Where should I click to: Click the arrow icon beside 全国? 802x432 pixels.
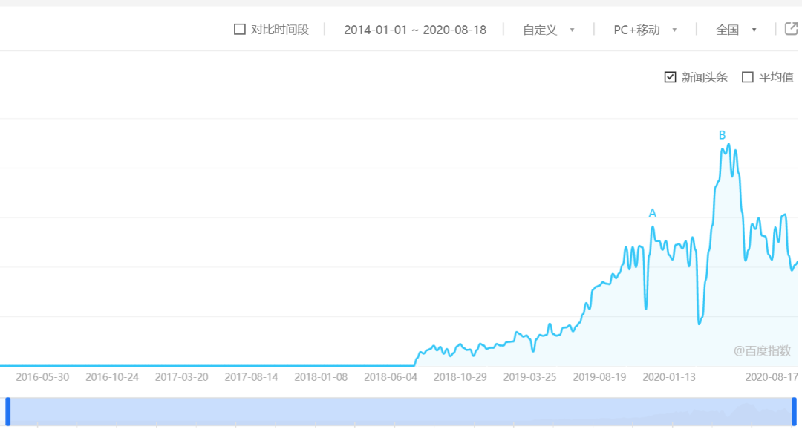coord(754,30)
